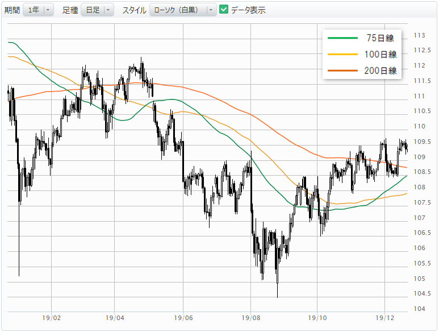Click the 111 price axis label

point(419,96)
